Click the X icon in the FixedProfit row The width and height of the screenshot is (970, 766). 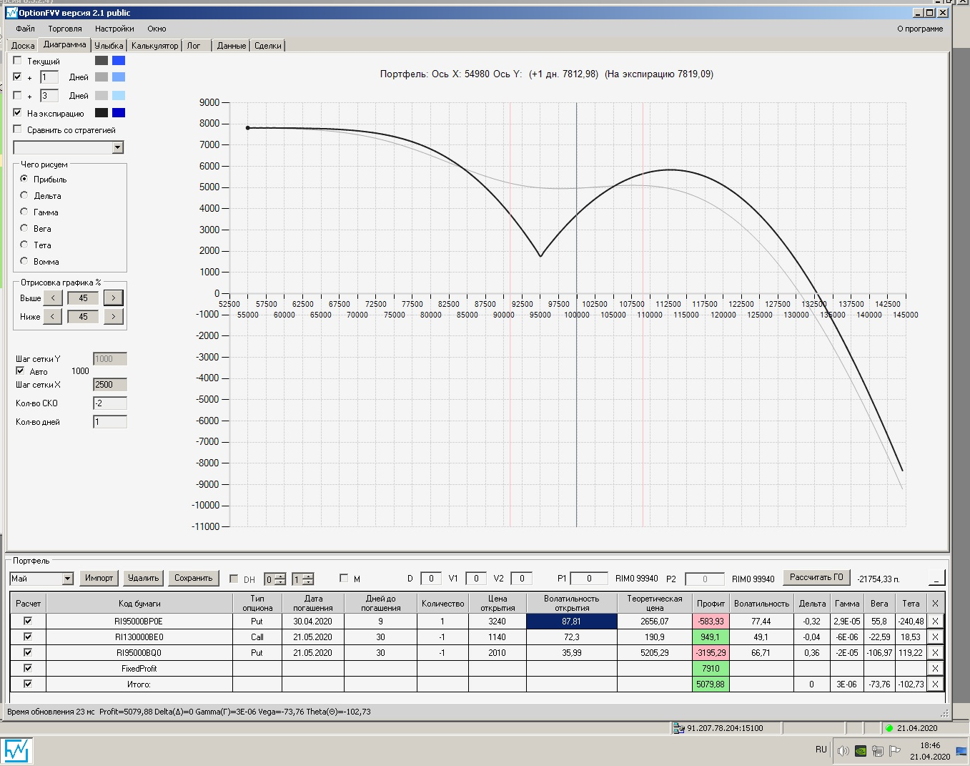click(935, 669)
